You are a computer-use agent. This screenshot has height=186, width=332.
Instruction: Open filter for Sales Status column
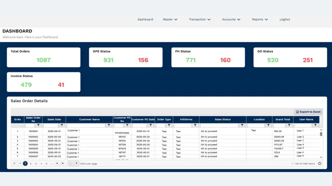click(x=242, y=125)
